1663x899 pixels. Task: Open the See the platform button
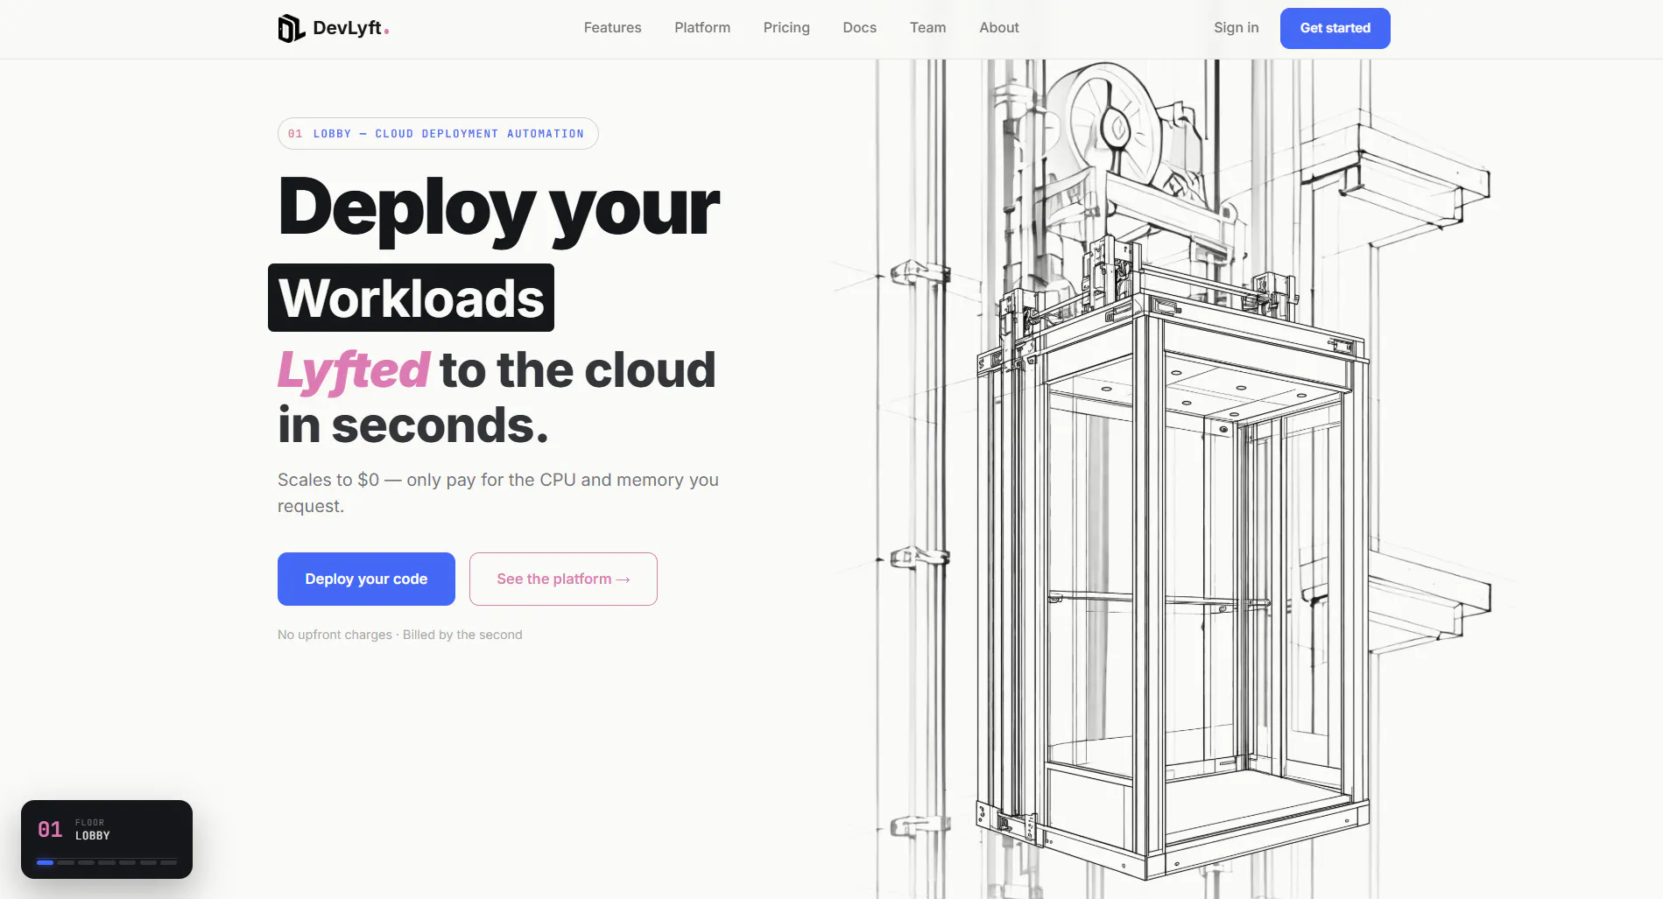point(563,579)
